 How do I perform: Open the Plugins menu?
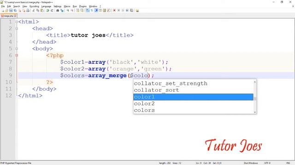pos(83,6)
